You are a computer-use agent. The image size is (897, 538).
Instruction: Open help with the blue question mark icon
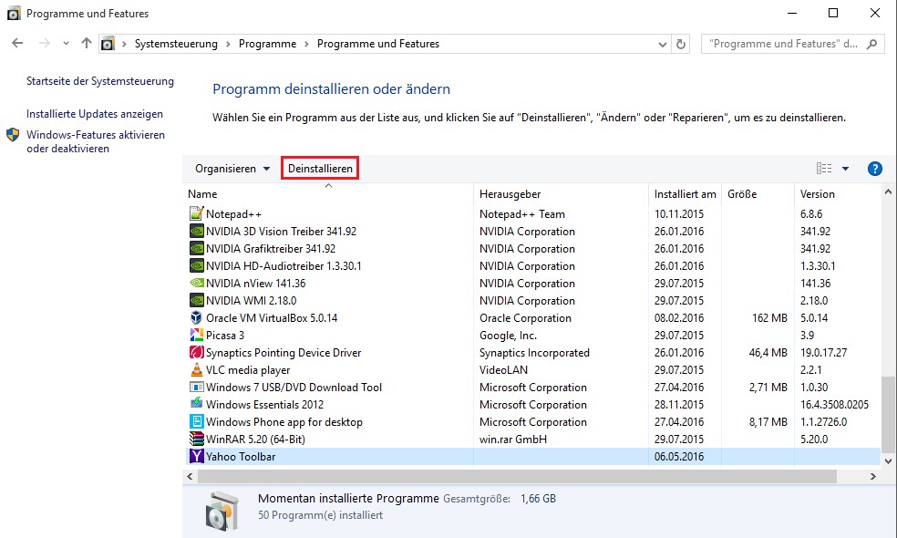click(x=874, y=169)
